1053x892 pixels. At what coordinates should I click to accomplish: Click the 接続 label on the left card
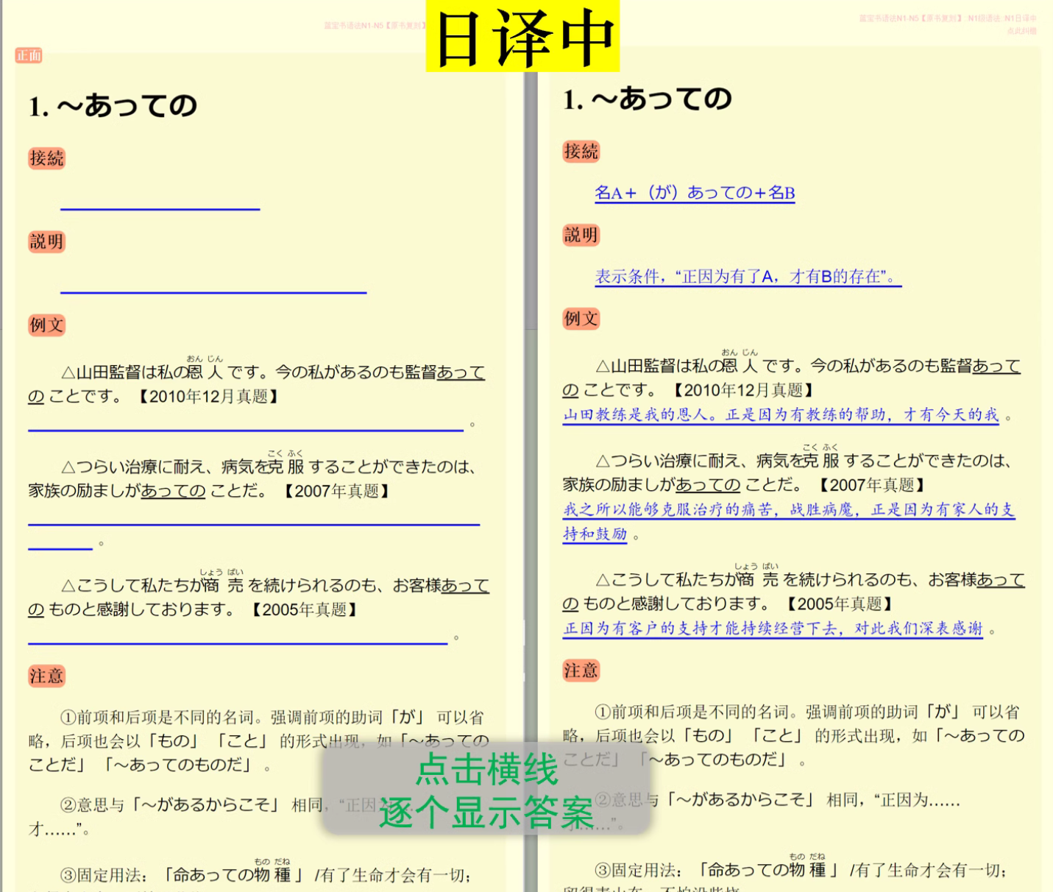pos(46,158)
